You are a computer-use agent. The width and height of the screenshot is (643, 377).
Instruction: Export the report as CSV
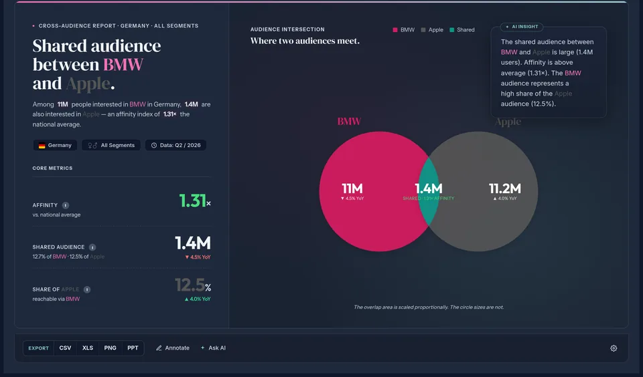pyautogui.click(x=65, y=348)
